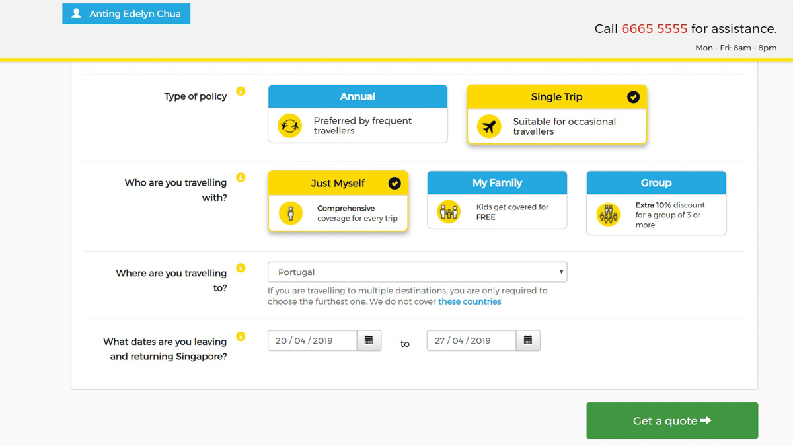This screenshot has width=793, height=446.
Task: Click 'Comprehensive coverage for every trip' text
Action: click(357, 213)
